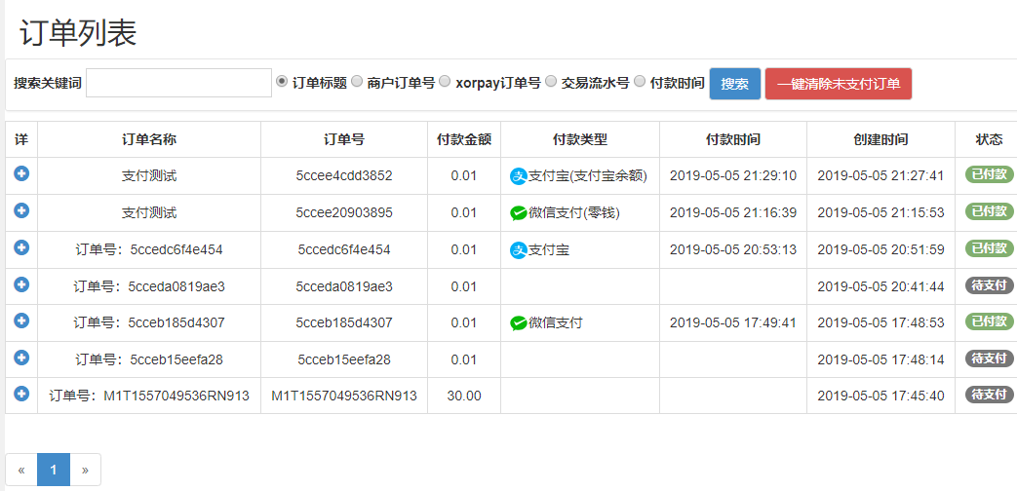The width and height of the screenshot is (1017, 491).
Task: Click Alipay icon in order 5ccedc6f4e454 row
Action: click(519, 250)
